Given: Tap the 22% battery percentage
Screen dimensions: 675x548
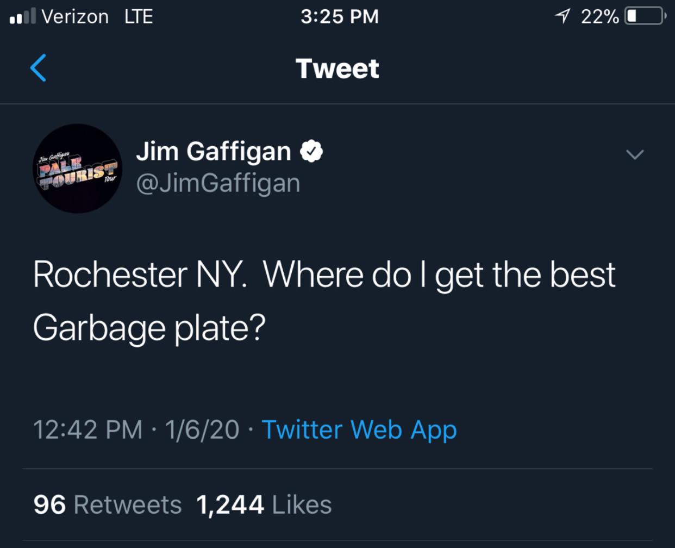Looking at the screenshot, I should (600, 17).
